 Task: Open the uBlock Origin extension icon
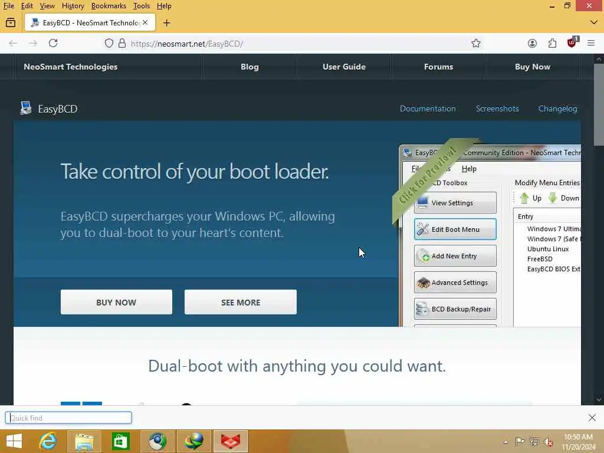572,42
